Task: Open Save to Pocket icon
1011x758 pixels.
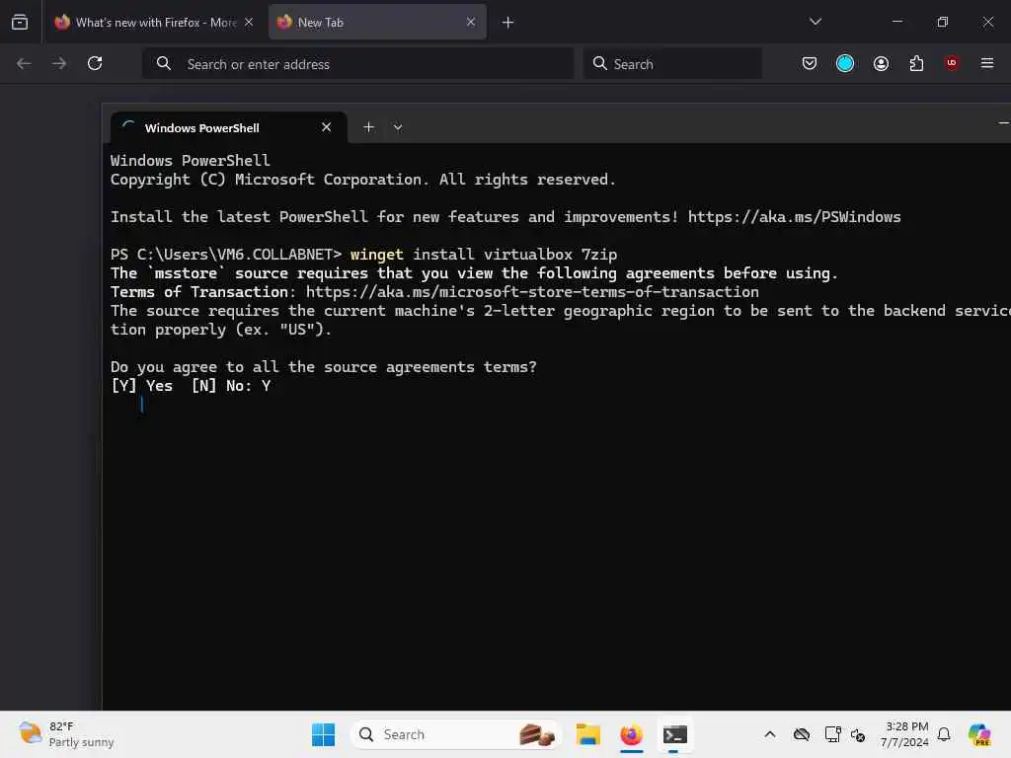Action: click(x=810, y=63)
